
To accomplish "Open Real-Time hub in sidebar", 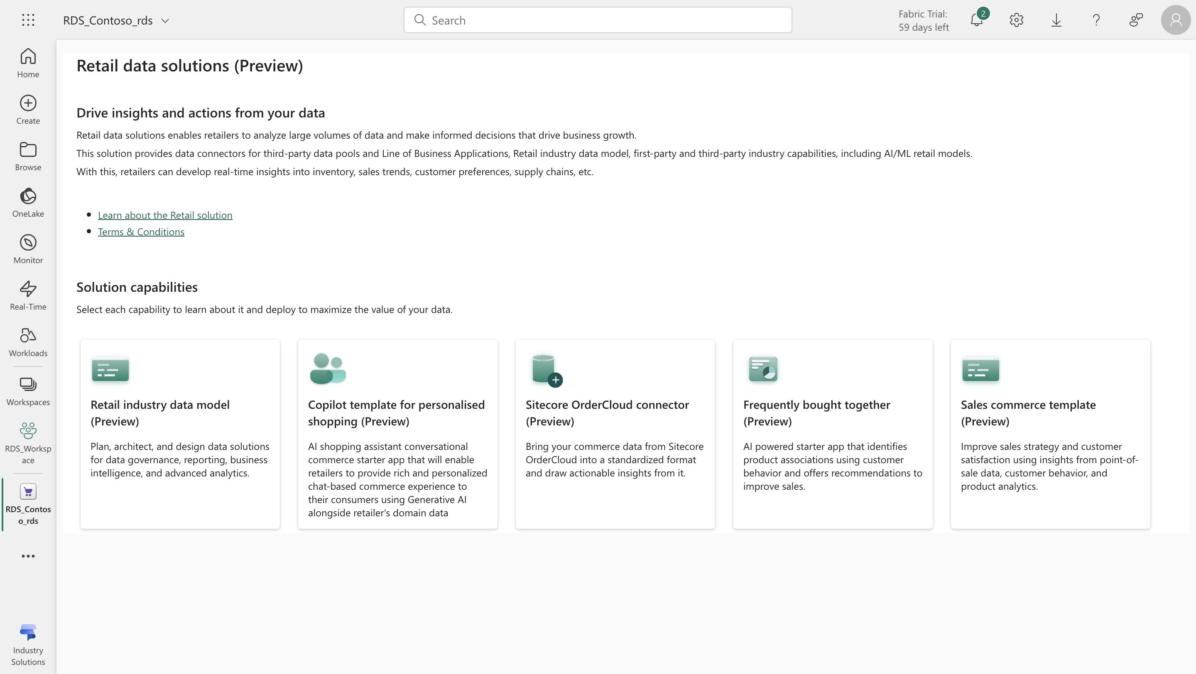I will click(28, 295).
